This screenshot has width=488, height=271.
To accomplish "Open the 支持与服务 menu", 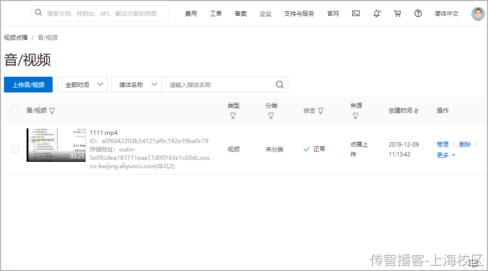I will click(299, 14).
